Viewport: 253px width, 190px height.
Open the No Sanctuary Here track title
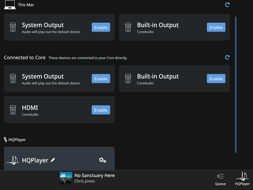point(95,175)
